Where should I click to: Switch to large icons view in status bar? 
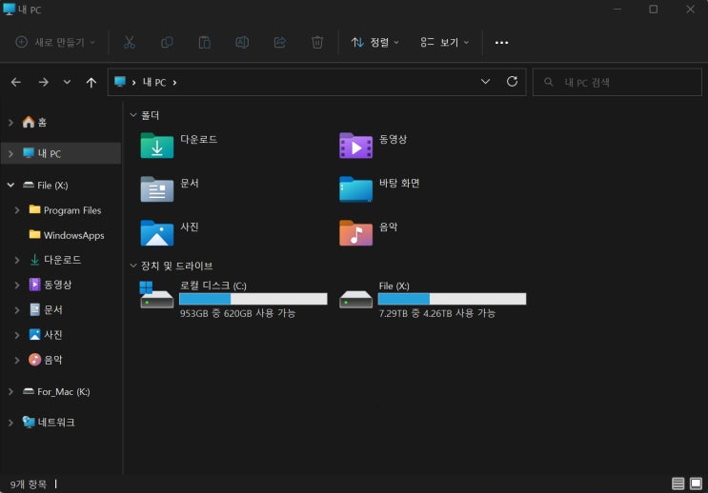click(696, 483)
